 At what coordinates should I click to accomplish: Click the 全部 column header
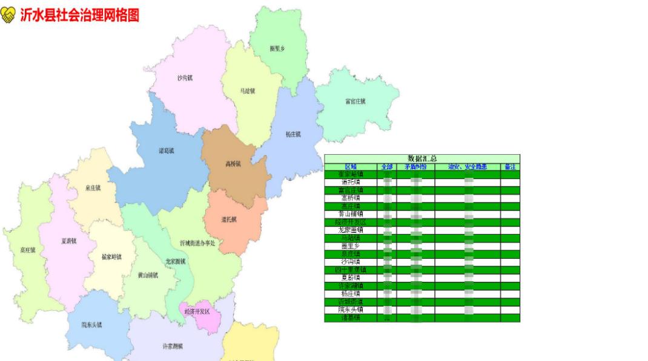pyautogui.click(x=387, y=167)
